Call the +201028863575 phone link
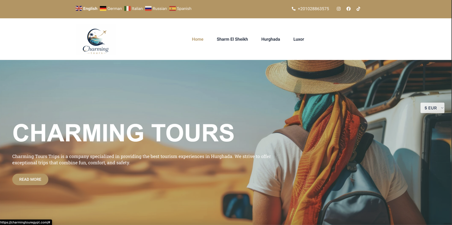 click(x=313, y=9)
